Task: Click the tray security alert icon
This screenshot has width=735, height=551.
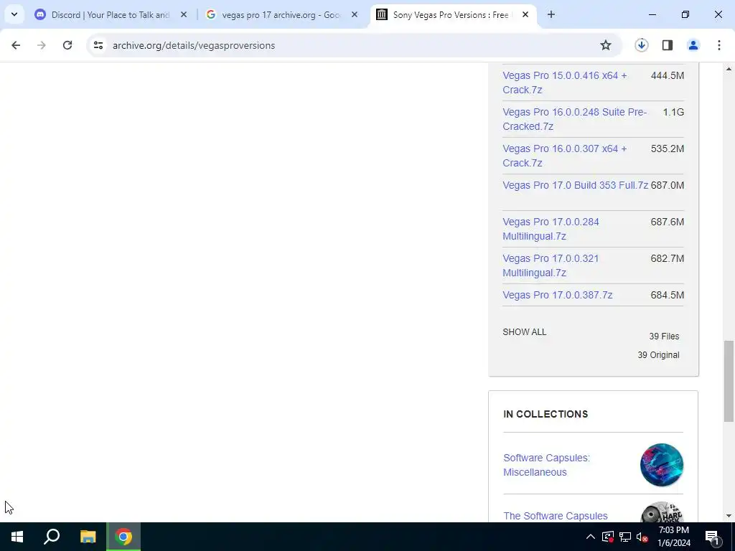Action: click(608, 537)
